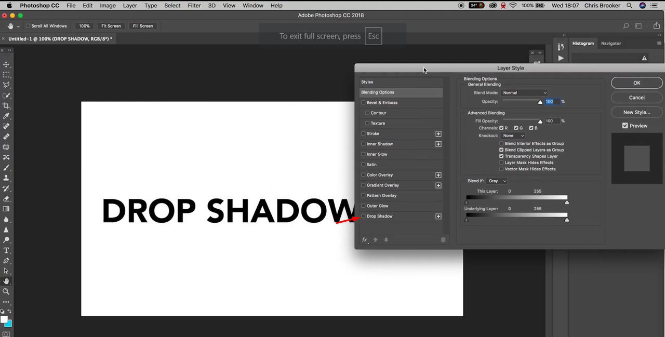Enable the Bevel & Emboss checkbox
Screen dimensions: 665x337
tap(363, 102)
